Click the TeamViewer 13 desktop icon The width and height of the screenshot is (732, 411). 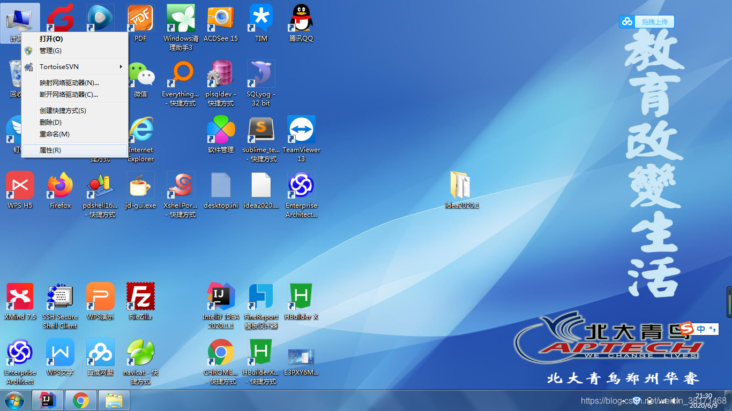[301, 130]
